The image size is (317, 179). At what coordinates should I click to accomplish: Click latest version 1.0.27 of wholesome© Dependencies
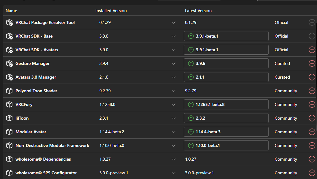click(x=191, y=159)
